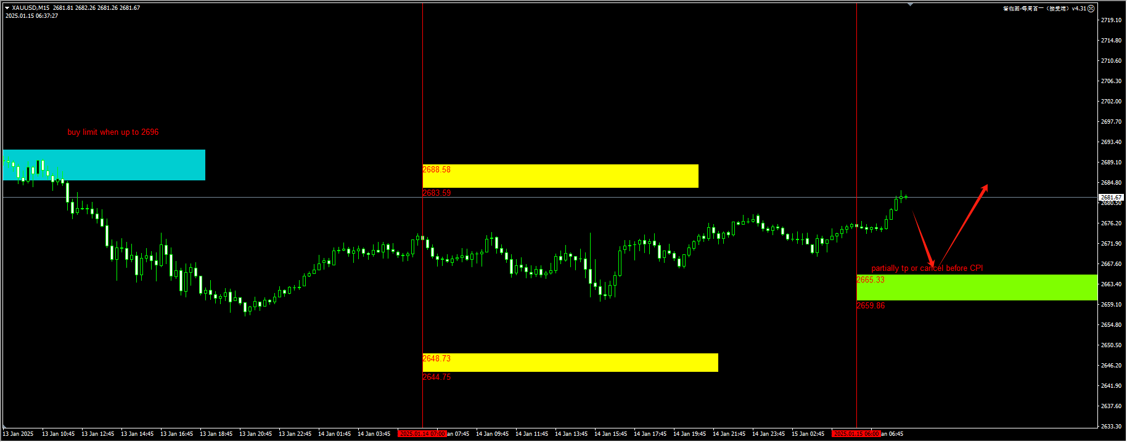Click the red downward arrowhead near CPI text
The height and width of the screenshot is (442, 1127).
tap(932, 263)
